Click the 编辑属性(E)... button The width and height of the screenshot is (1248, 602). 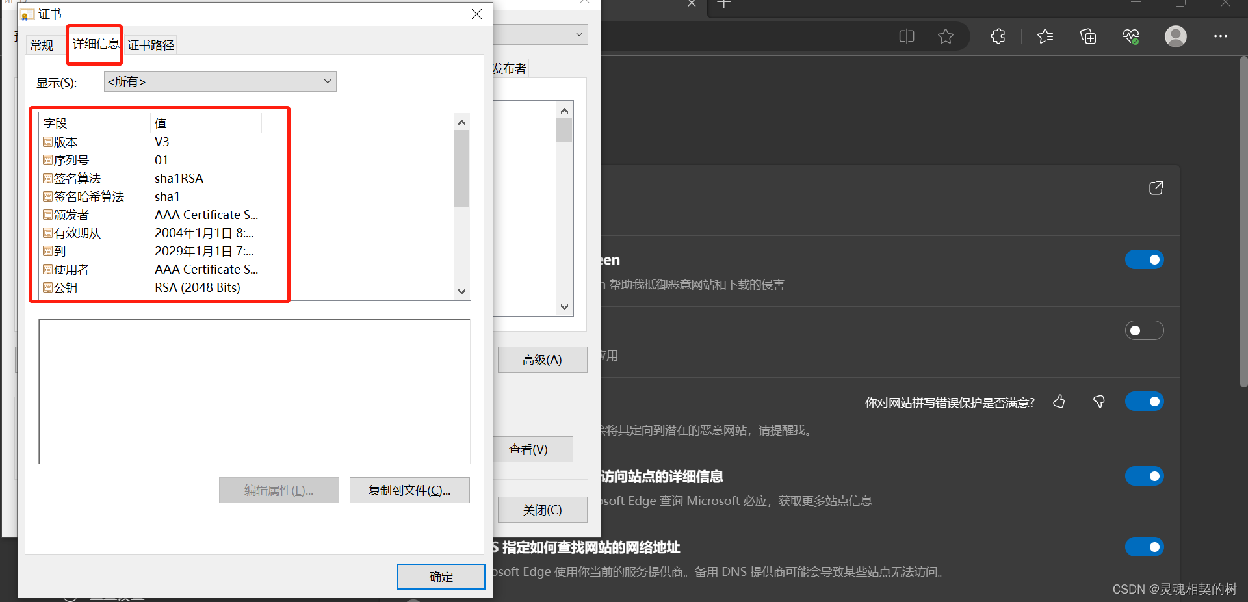[x=279, y=490]
